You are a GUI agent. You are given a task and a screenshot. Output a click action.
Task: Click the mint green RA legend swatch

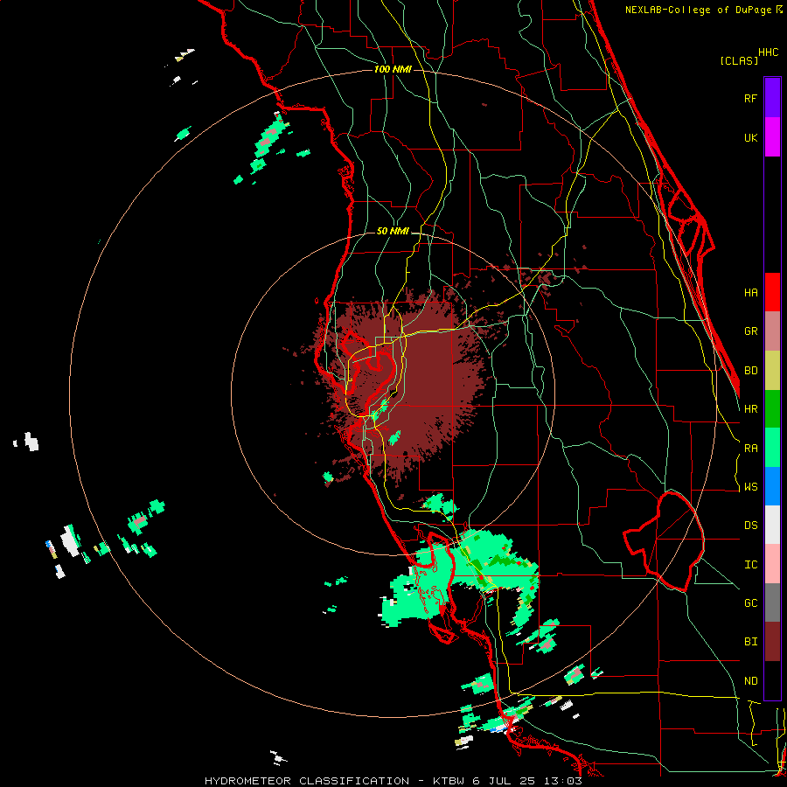coord(772,448)
